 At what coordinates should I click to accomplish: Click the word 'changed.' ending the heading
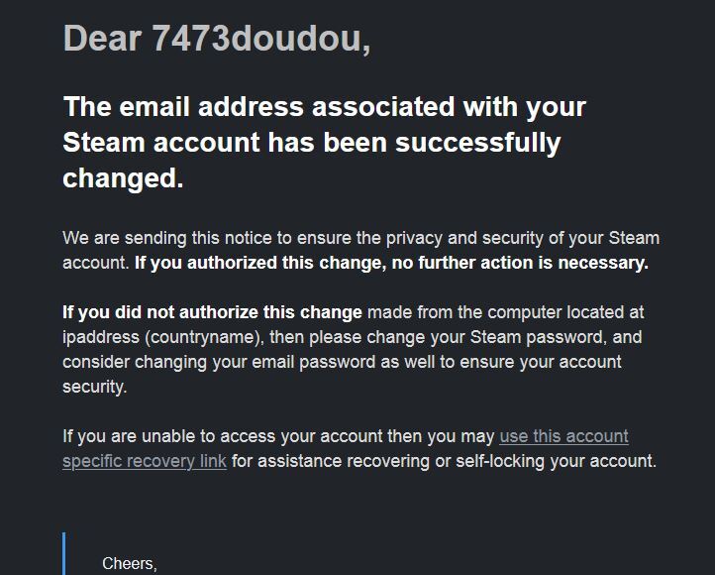point(123,178)
